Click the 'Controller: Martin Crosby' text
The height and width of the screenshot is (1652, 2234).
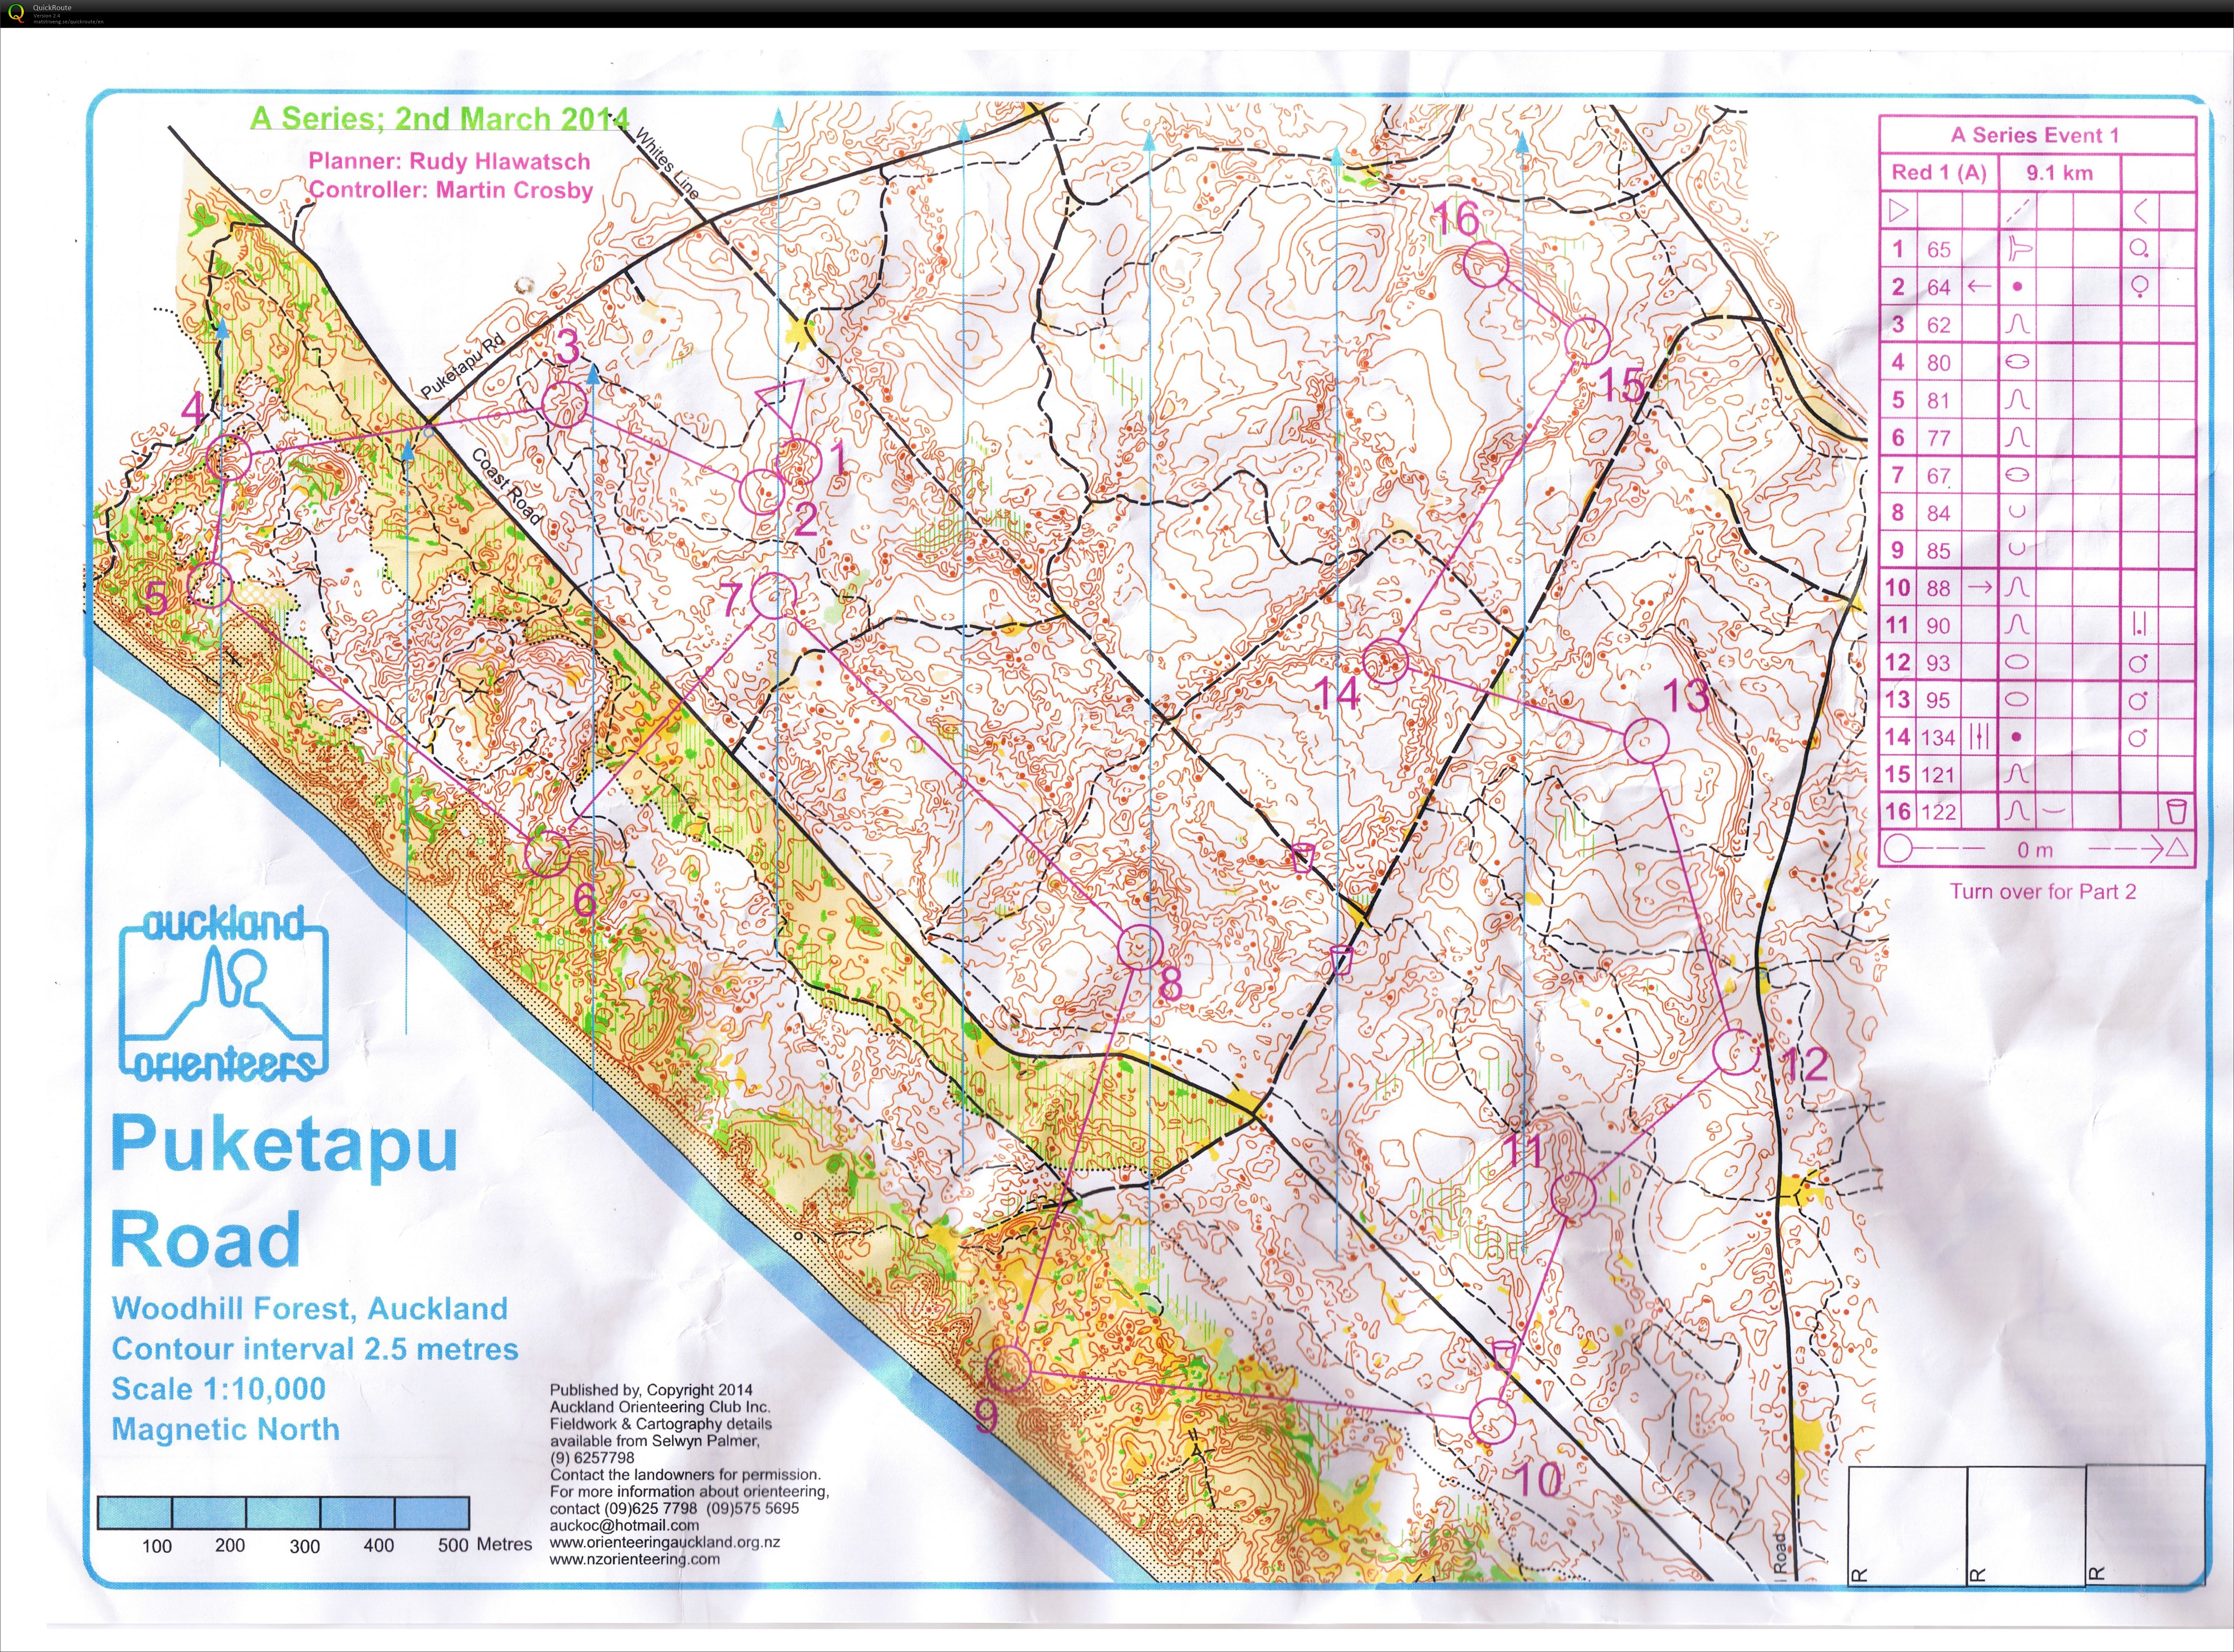pyautogui.click(x=451, y=190)
